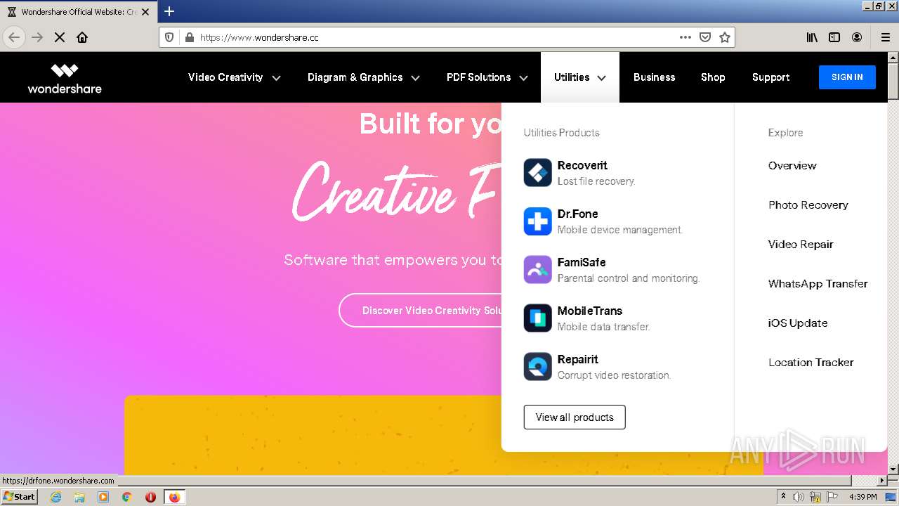
Task: Click the Repairit product name
Action: (x=578, y=359)
